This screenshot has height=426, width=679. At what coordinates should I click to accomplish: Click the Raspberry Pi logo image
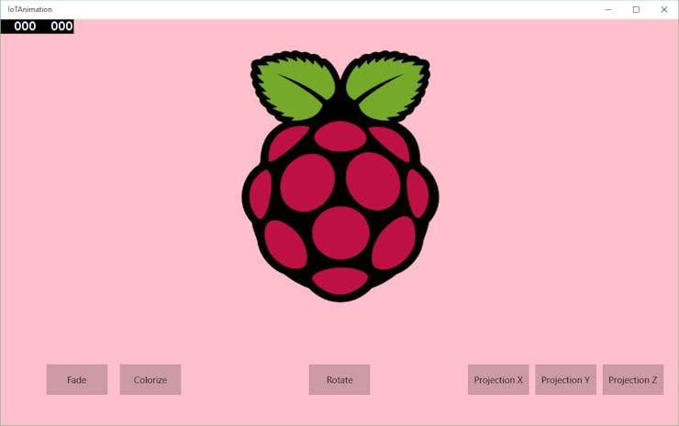340,177
